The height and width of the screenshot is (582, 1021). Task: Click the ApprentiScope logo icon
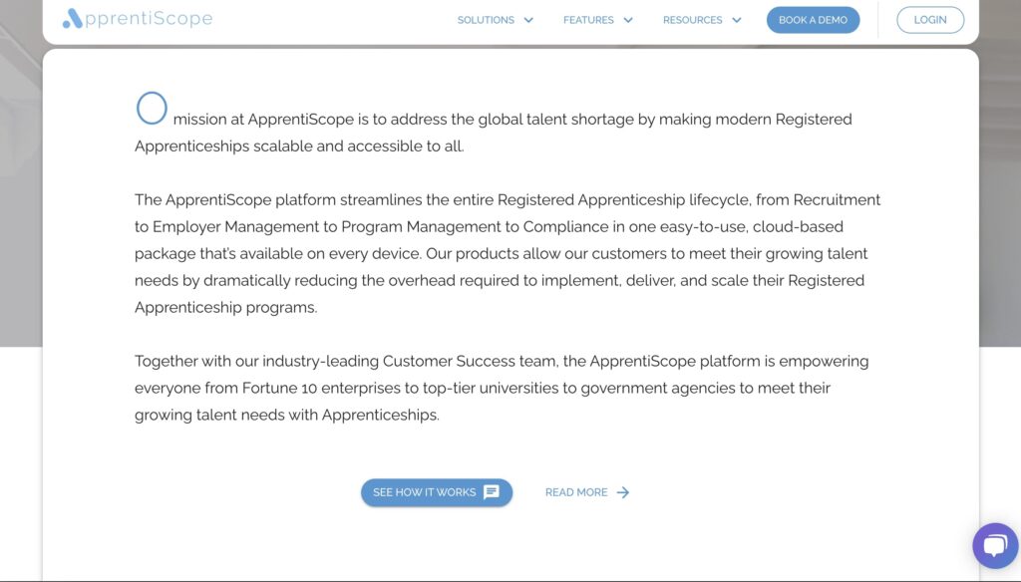tap(72, 19)
